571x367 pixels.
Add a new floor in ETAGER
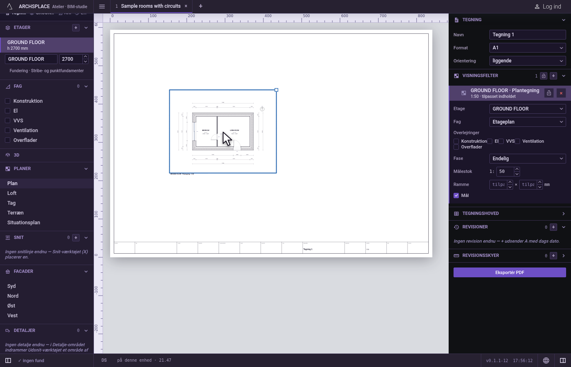click(75, 28)
